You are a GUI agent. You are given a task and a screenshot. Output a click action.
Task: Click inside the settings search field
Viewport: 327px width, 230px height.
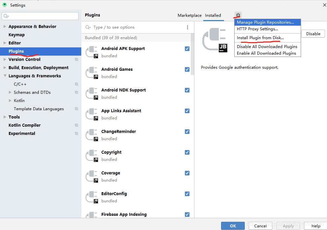pos(39,16)
